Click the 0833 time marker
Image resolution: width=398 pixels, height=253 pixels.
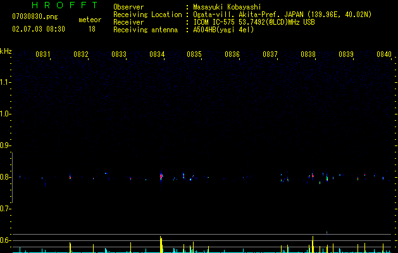[119, 54]
